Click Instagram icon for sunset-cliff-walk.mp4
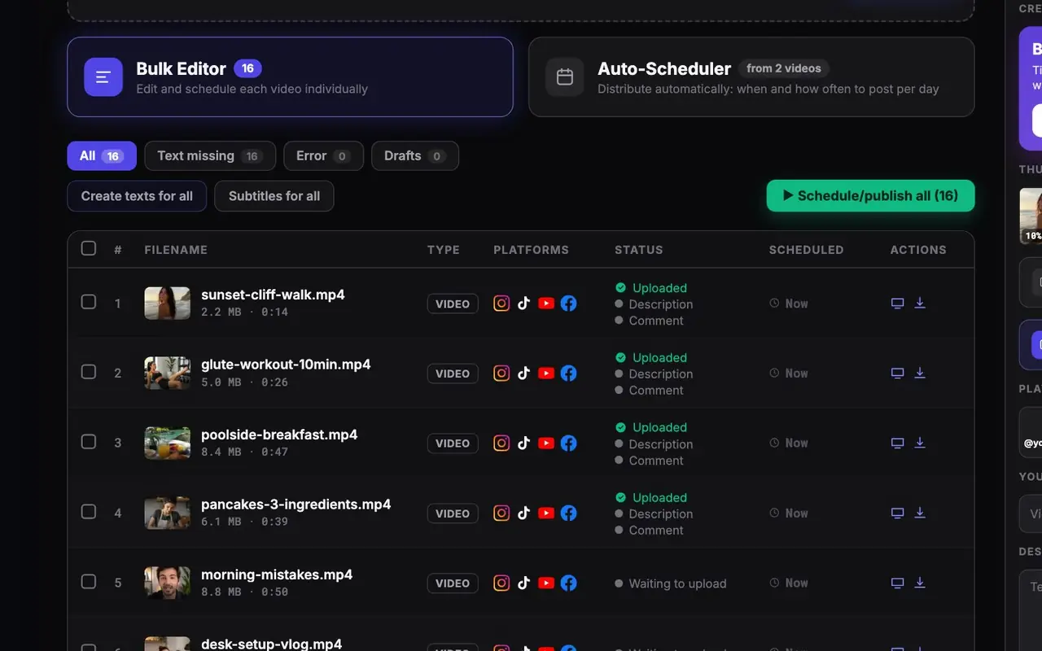Screen dimensions: 1042x651 (x=501, y=304)
